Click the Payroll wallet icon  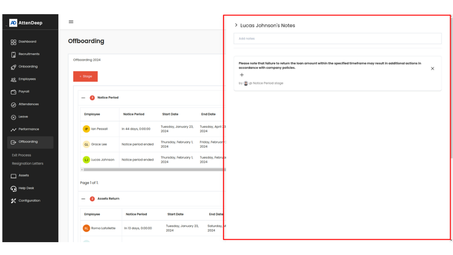click(14, 92)
